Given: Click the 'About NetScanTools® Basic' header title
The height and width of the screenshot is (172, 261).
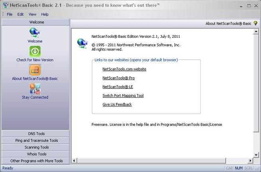Looking at the screenshot, I should pos(228,23).
